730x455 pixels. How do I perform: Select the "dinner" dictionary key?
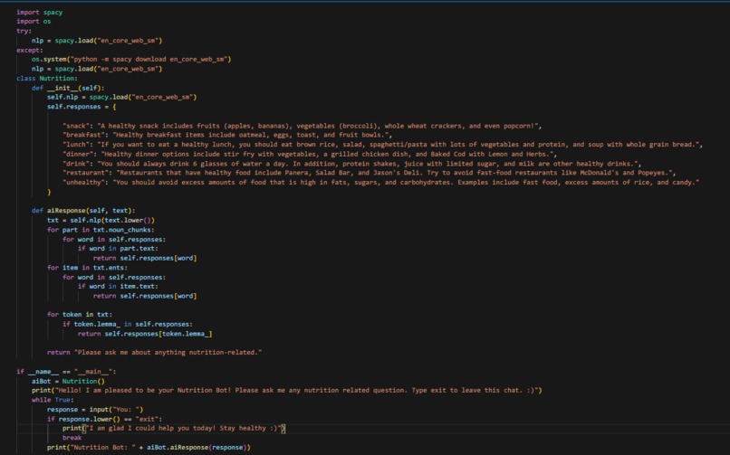[x=78, y=154]
